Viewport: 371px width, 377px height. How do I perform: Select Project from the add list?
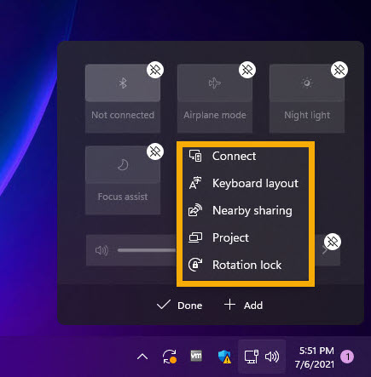coord(246,237)
